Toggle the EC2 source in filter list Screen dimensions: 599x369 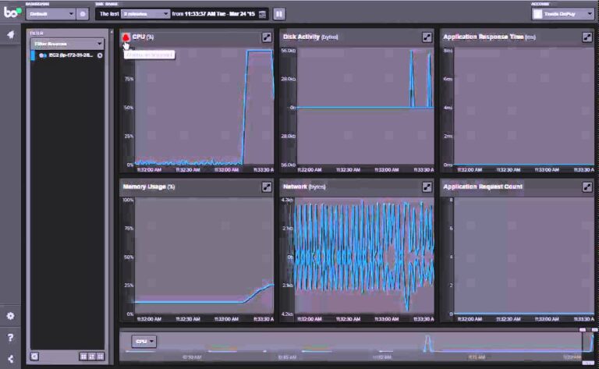[100, 56]
